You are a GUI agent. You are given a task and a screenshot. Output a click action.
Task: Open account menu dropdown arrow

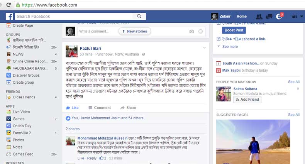301,17
